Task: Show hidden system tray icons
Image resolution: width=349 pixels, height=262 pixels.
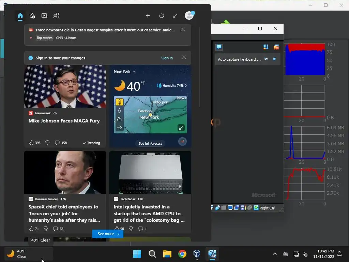Action: 275,254
